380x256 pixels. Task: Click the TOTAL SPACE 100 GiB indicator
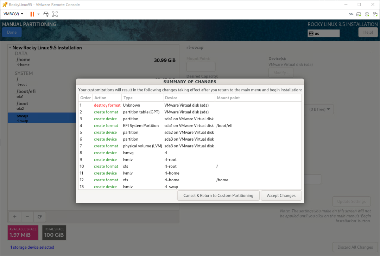pos(54,233)
